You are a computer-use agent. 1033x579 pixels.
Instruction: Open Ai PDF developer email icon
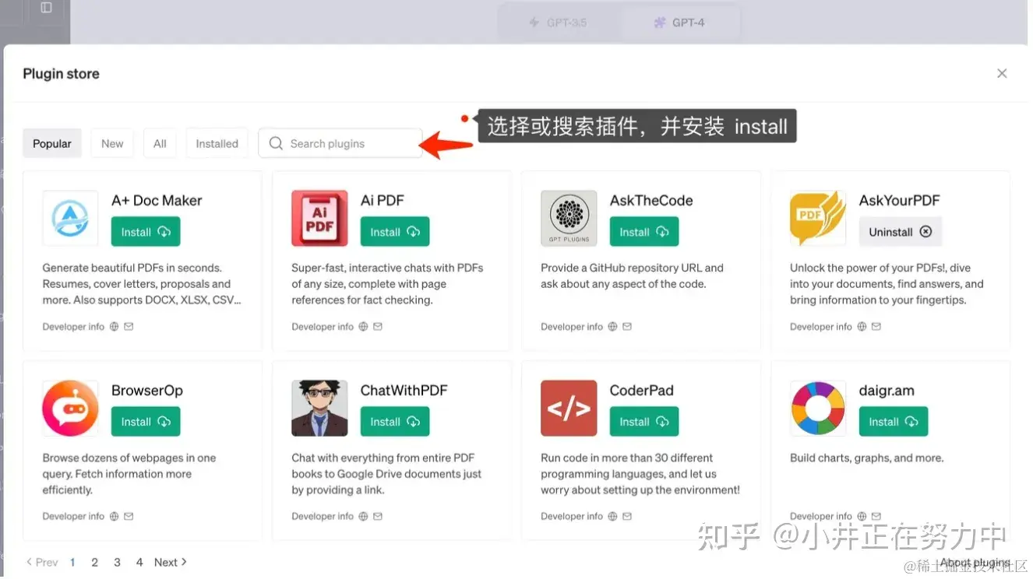tap(378, 327)
